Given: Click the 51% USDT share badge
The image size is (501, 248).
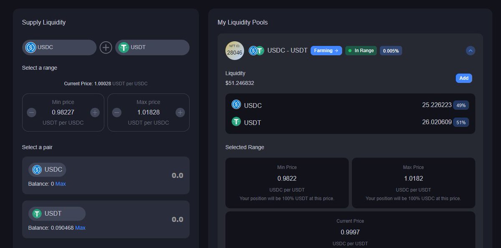Looking at the screenshot, I should point(461,123).
